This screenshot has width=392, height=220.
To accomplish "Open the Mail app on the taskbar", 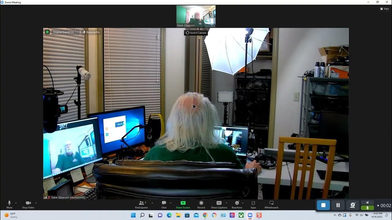I will tap(196, 215).
